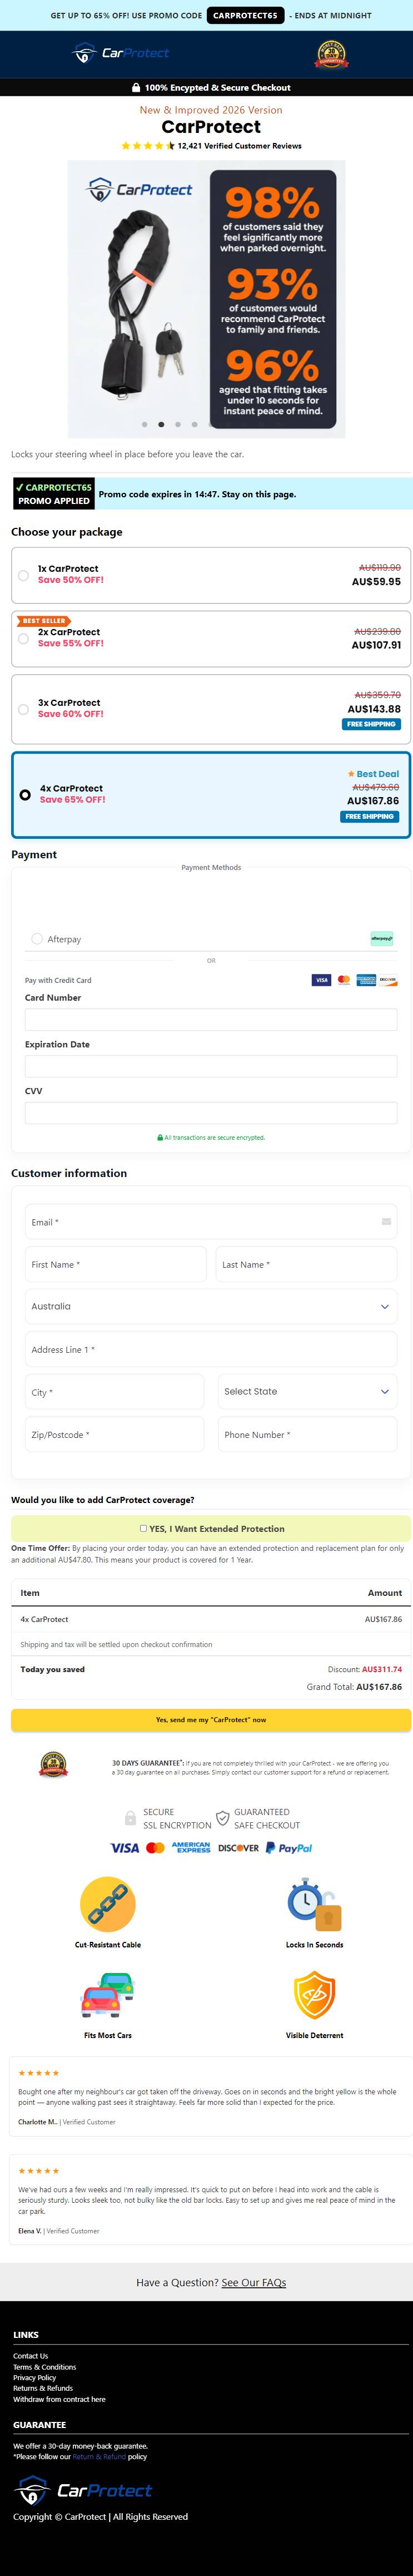
Task: Open the Terms & Conditions footer link
Action: (44, 2367)
